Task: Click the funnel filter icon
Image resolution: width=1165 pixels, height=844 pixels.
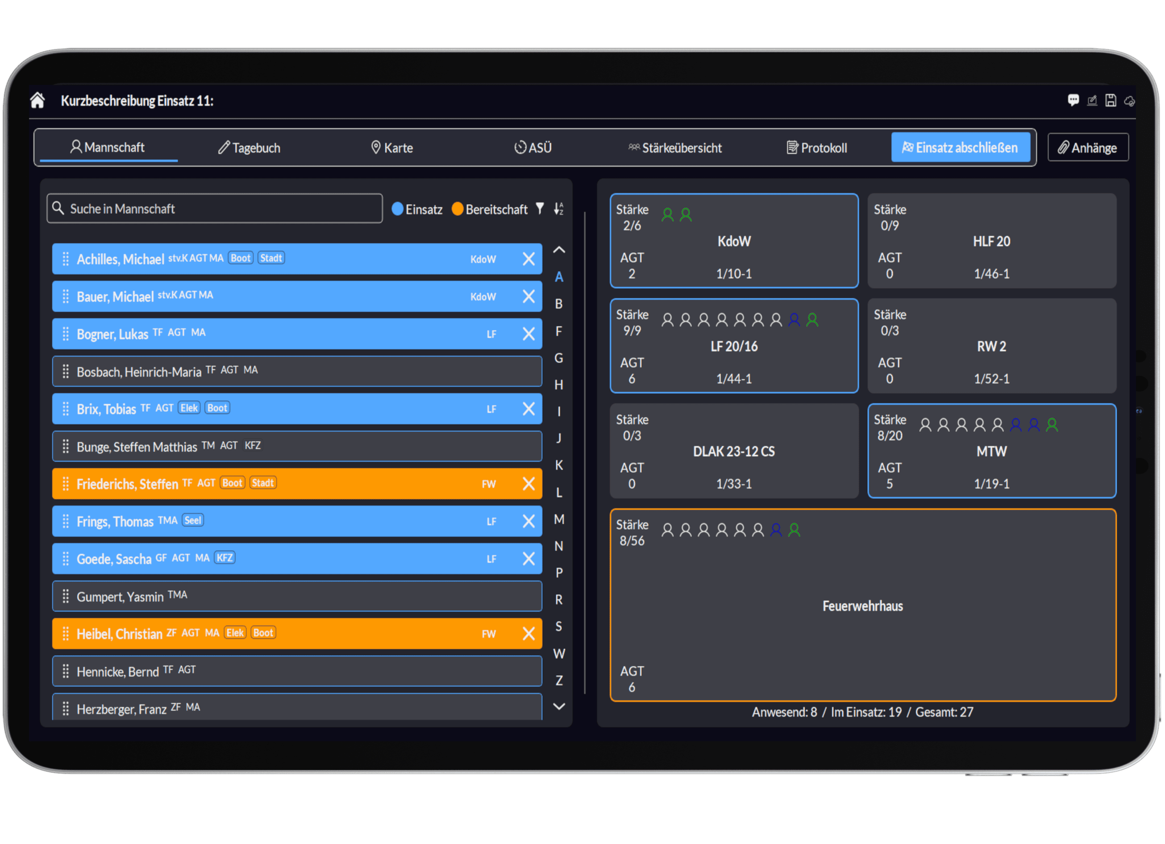Action: pyautogui.click(x=540, y=208)
